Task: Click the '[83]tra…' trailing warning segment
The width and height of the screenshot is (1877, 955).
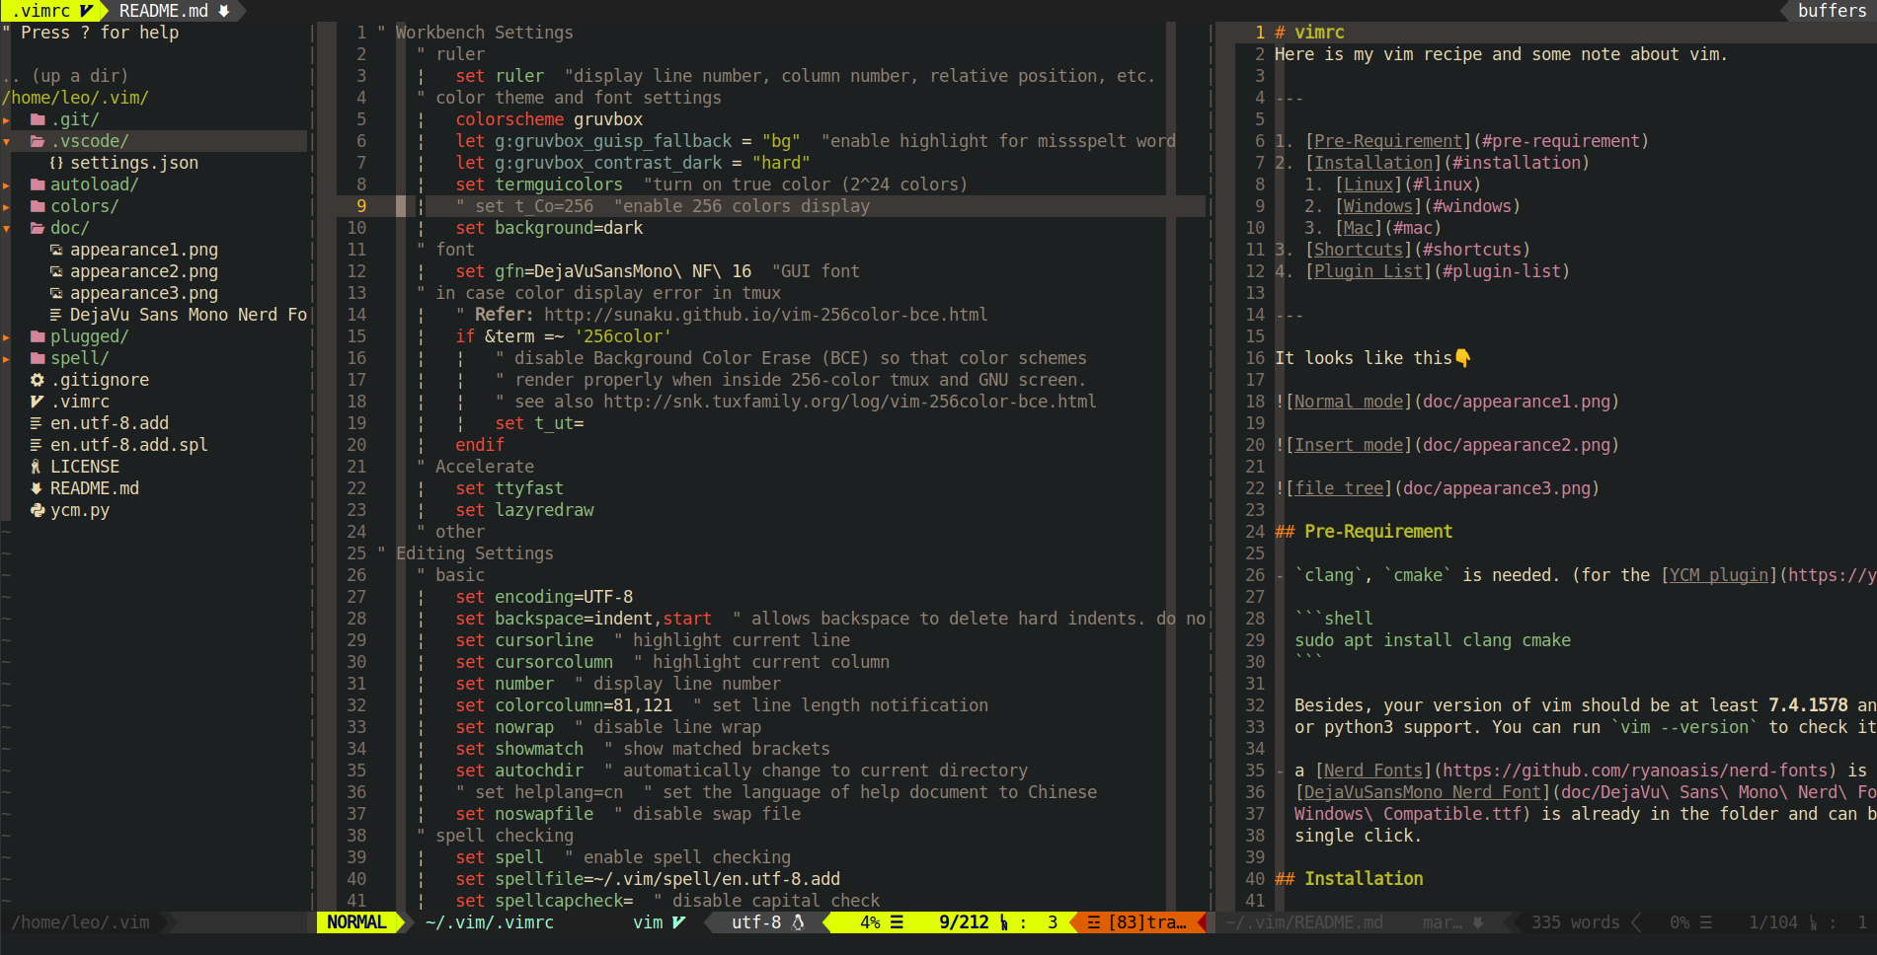Action: [1137, 922]
